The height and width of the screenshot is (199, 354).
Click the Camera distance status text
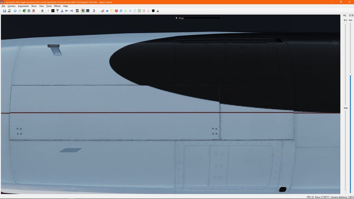point(342,197)
